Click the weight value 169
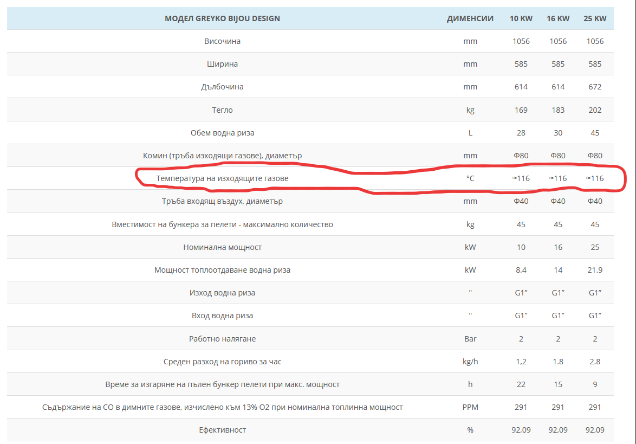The width and height of the screenshot is (636, 444). click(521, 110)
